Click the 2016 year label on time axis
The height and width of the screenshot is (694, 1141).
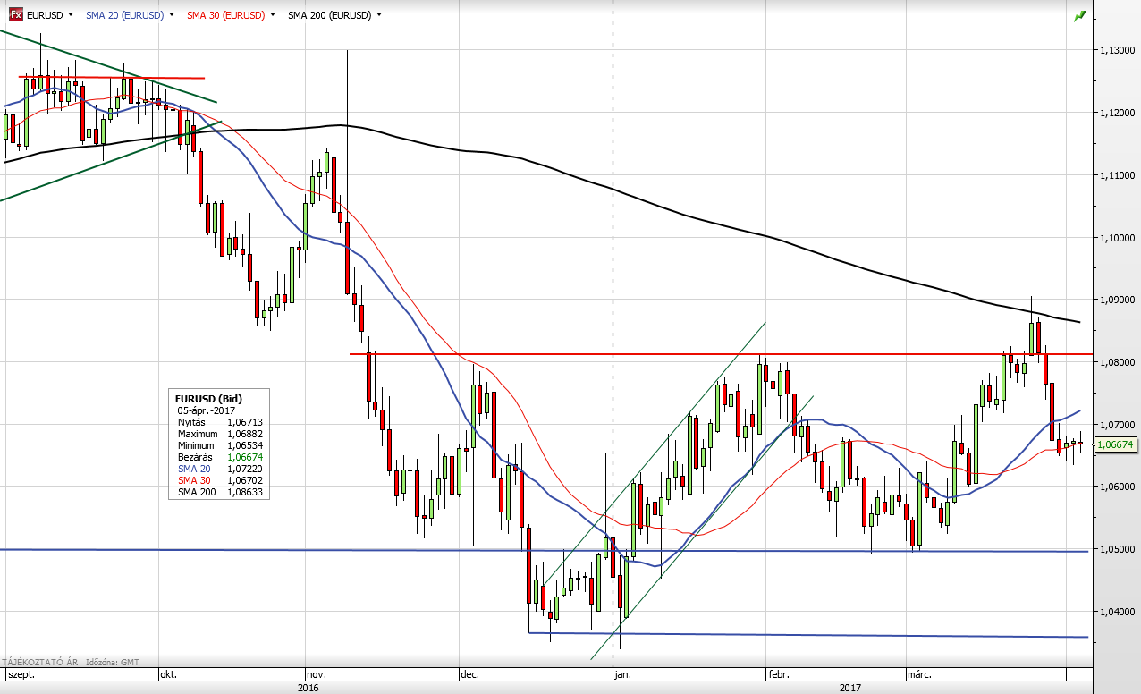click(308, 688)
